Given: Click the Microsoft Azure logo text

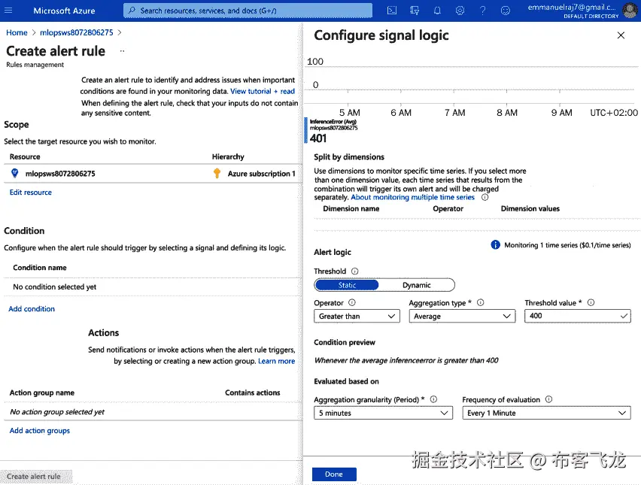Looking at the screenshot, I should (64, 11).
